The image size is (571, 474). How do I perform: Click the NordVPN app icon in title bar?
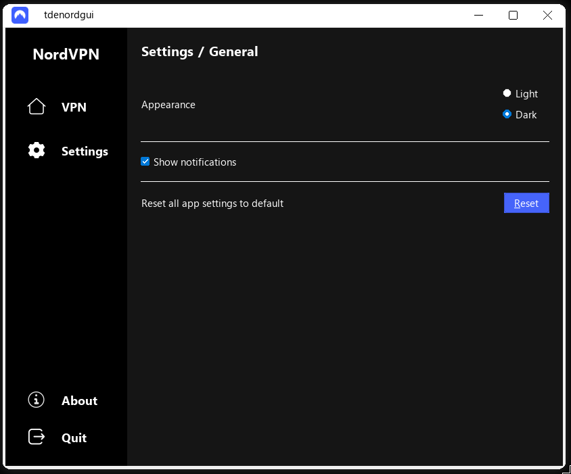pos(20,16)
